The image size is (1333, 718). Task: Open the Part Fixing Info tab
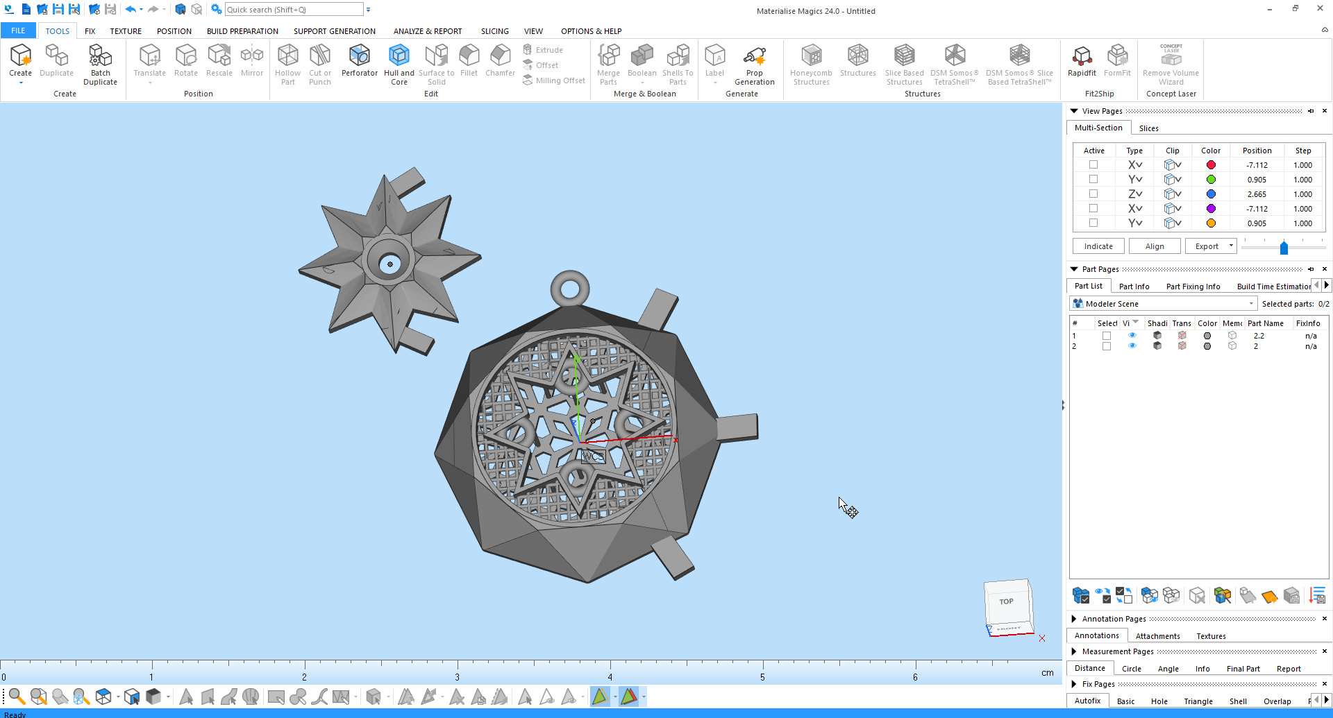[x=1193, y=287]
